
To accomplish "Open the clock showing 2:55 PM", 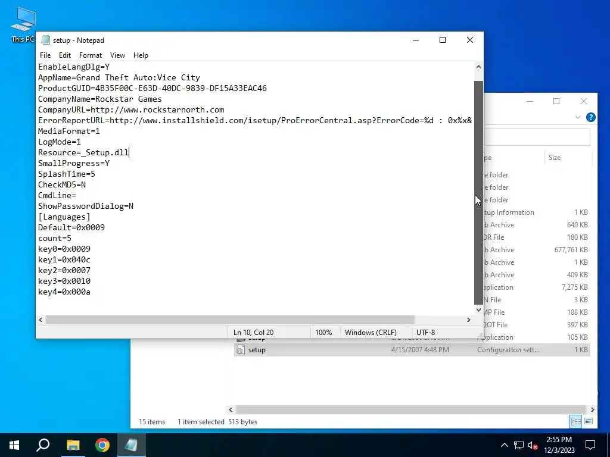I will (x=559, y=445).
